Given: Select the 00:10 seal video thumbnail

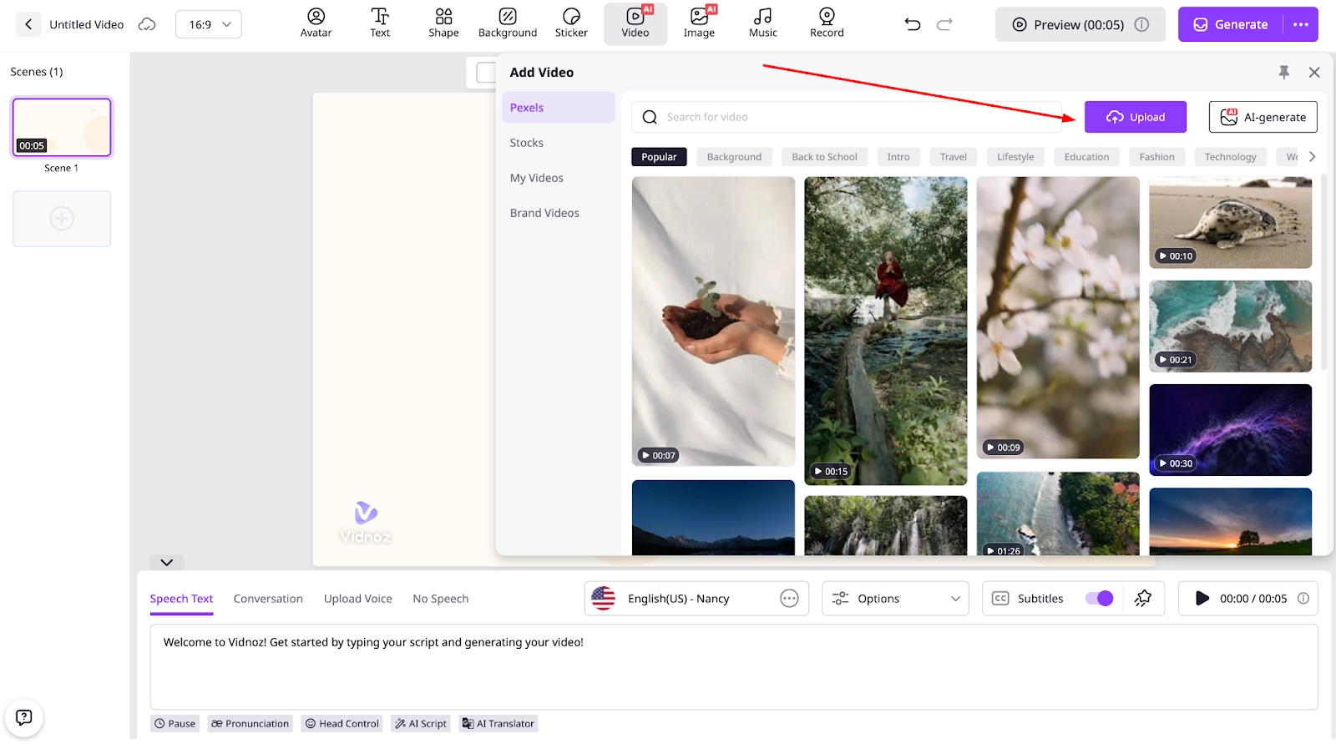Looking at the screenshot, I should coord(1230,222).
